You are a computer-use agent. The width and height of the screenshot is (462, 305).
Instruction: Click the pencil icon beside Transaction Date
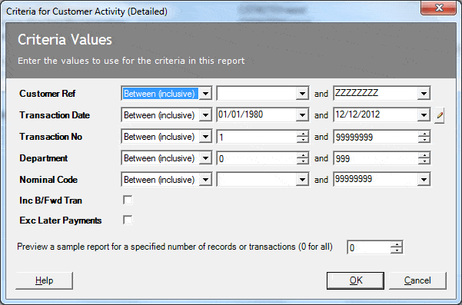click(439, 115)
